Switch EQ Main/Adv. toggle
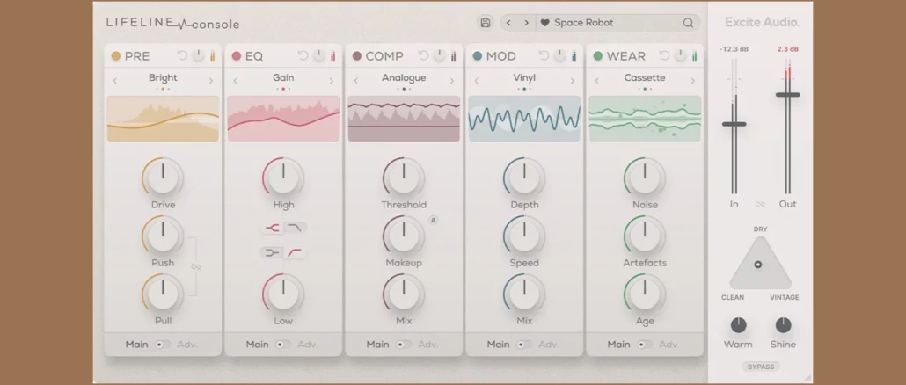This screenshot has width=906, height=385. 283,345
